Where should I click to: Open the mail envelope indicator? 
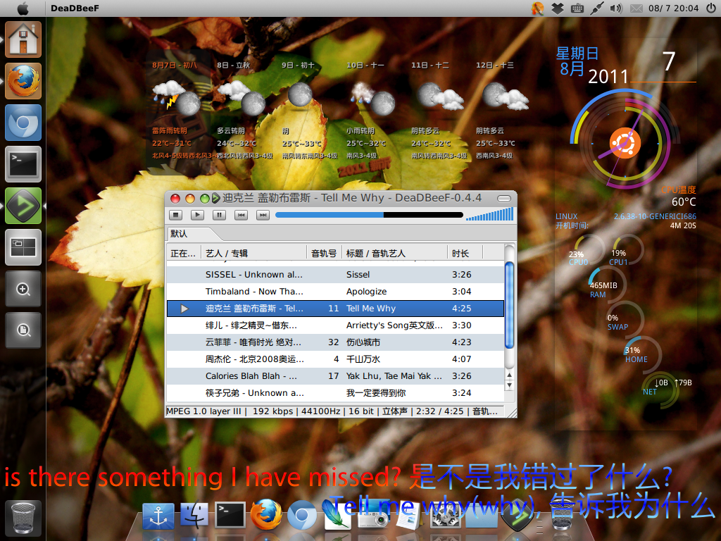(x=636, y=8)
